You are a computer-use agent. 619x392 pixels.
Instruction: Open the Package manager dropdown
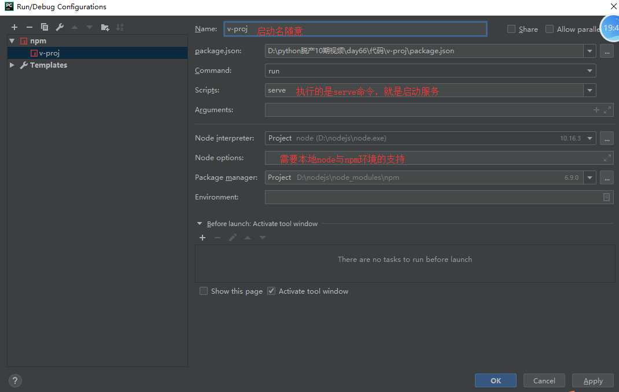(x=590, y=177)
